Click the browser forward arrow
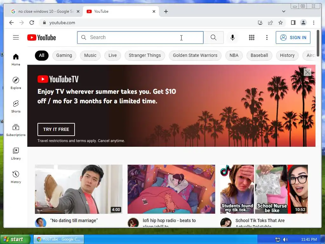The image size is (325, 244). [22, 23]
